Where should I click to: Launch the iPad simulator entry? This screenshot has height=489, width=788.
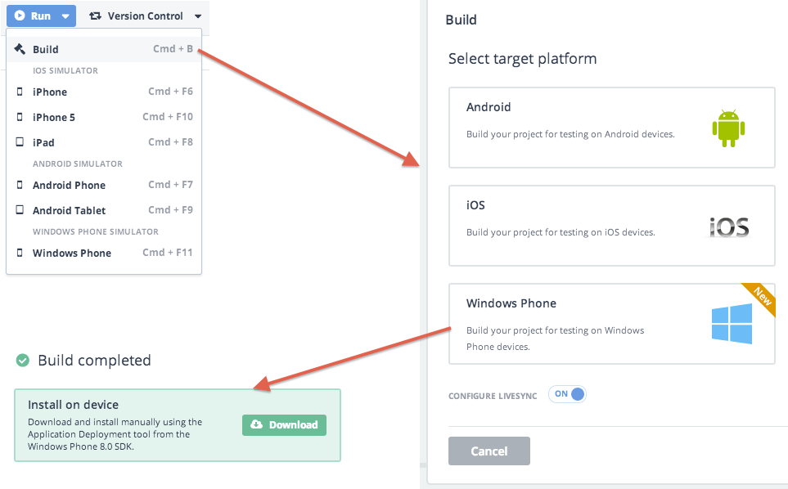[x=104, y=142]
